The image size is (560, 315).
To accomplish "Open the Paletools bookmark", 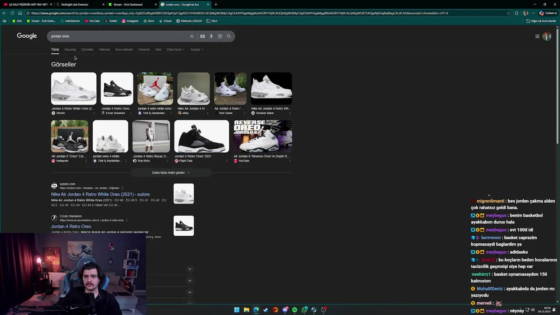I will [x=189, y=21].
